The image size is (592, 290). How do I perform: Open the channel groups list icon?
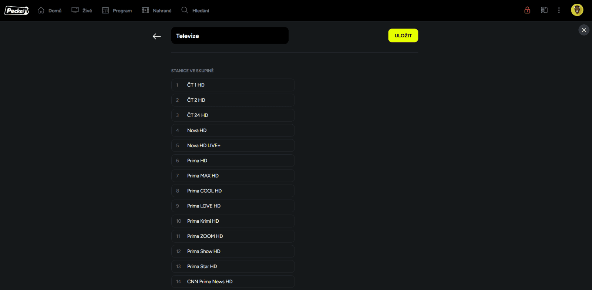[544, 10]
